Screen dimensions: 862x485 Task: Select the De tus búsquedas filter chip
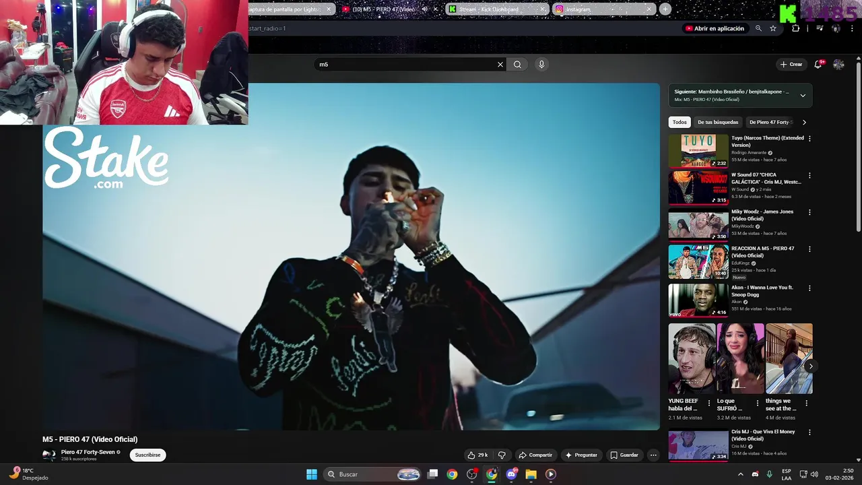tap(718, 123)
